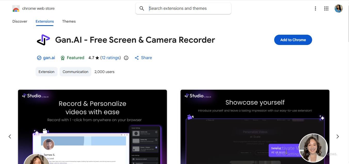
Task: Click the Featured badge
Action: click(72, 58)
